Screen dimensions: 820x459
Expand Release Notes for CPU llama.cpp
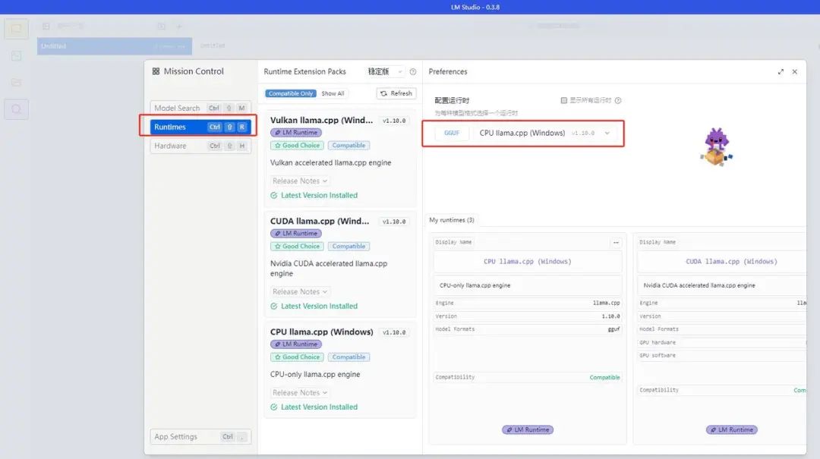300,392
